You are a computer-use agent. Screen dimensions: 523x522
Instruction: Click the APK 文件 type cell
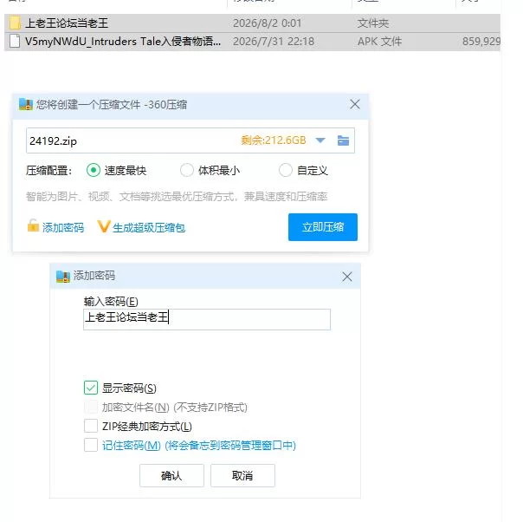point(379,42)
